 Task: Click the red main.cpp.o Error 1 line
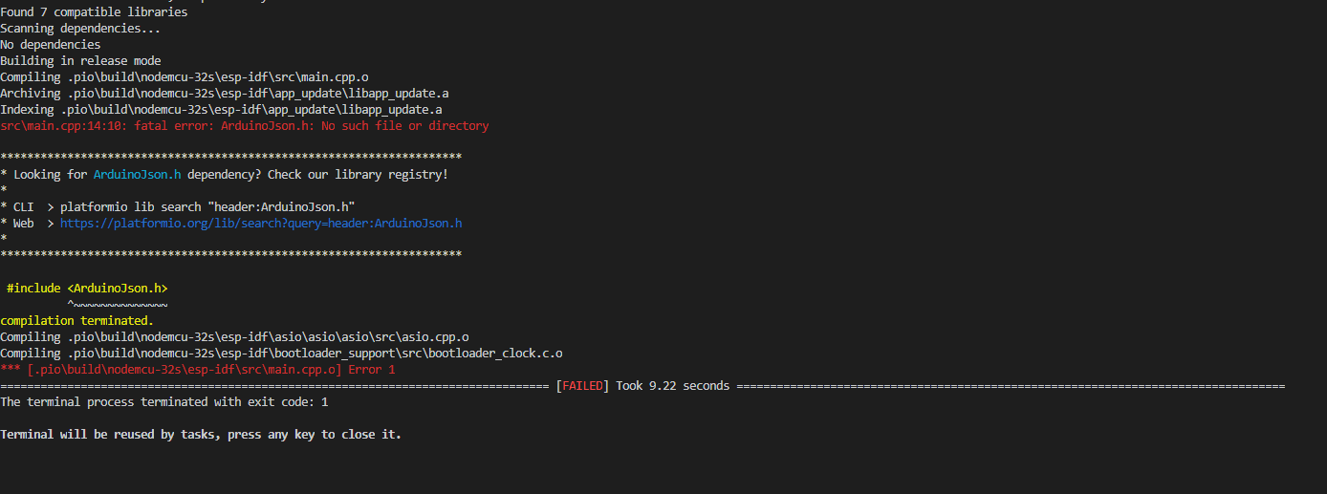tap(197, 370)
